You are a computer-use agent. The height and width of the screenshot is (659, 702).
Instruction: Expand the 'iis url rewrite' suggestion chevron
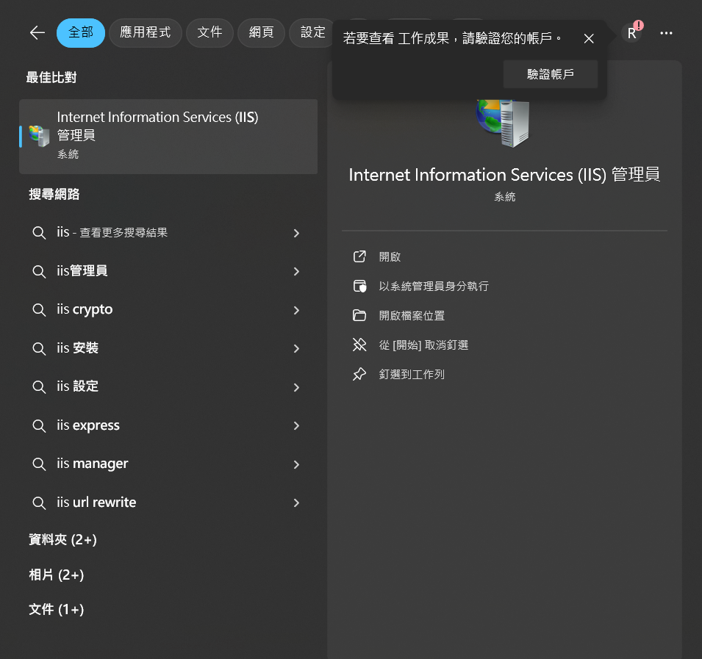(x=296, y=503)
